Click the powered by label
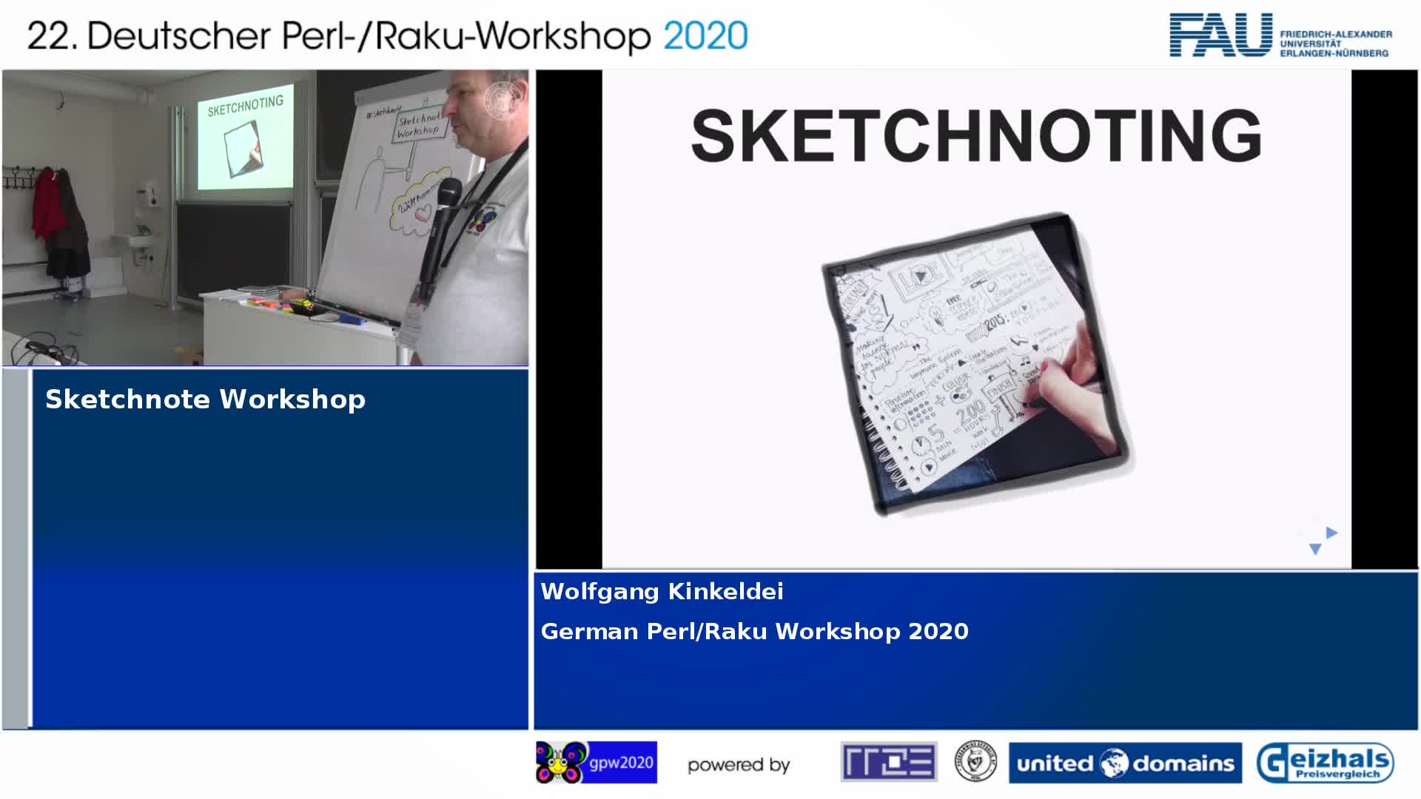The height and width of the screenshot is (799, 1421). click(739, 765)
